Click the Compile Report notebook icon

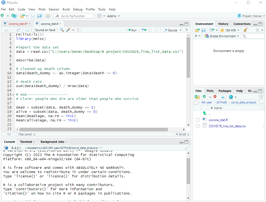pos(79,30)
